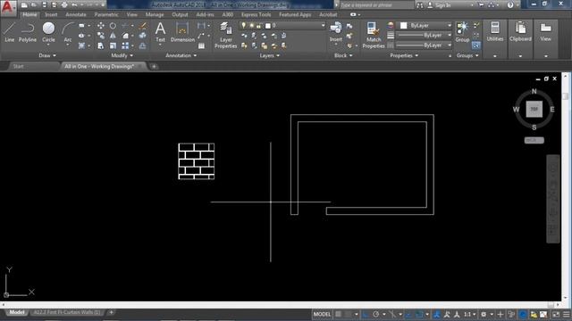Select the Line draw tool
Image resolution: width=572 pixels, height=321 pixels.
click(10, 32)
